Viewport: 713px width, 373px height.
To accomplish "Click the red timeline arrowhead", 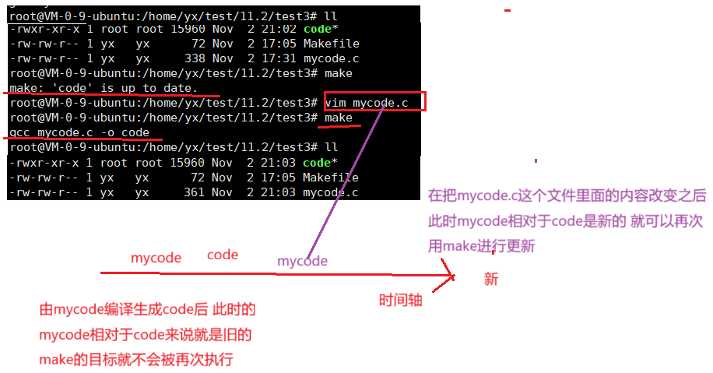I will pos(444,275).
